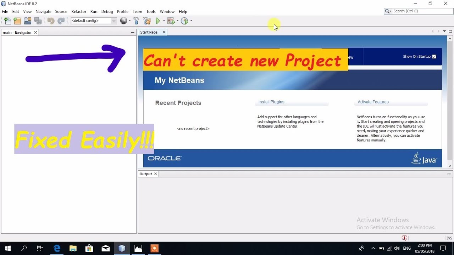Click the Save All toolbar icon

[38, 21]
